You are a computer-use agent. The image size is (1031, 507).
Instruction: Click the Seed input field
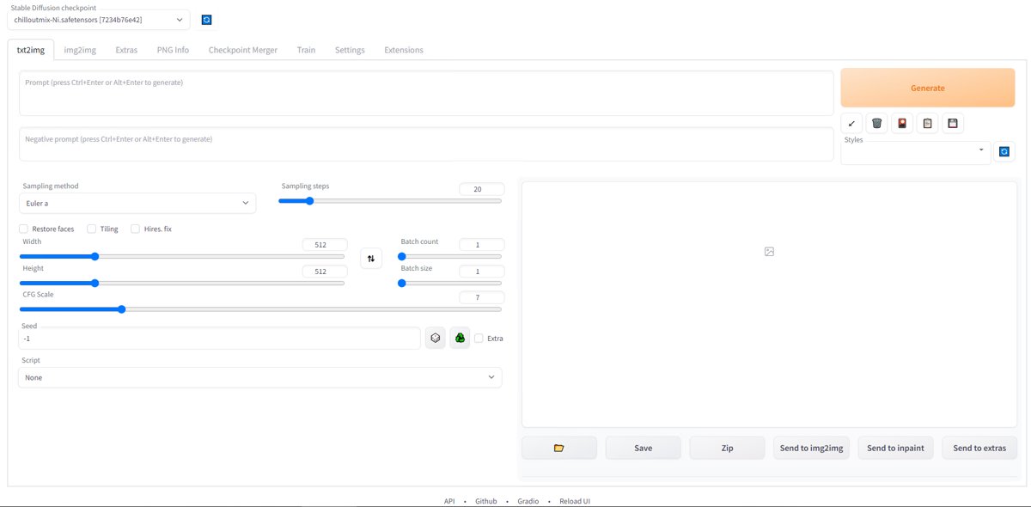pos(219,339)
